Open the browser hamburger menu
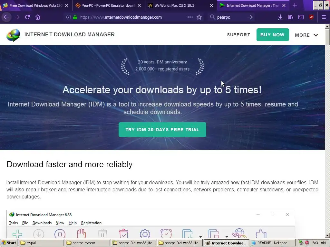The height and width of the screenshot is (247, 330). tap(324, 17)
